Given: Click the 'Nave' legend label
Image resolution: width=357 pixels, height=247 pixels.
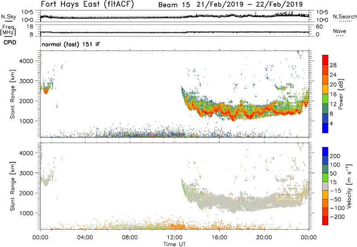Looking at the screenshot, I should [x=340, y=31].
